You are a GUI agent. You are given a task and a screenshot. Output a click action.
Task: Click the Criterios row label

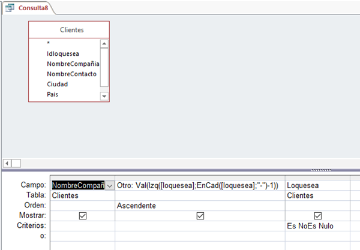coord(31,225)
